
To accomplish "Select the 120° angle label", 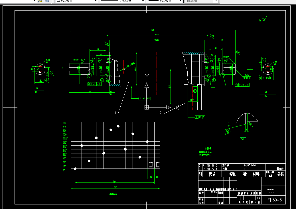I will coord(65,154).
